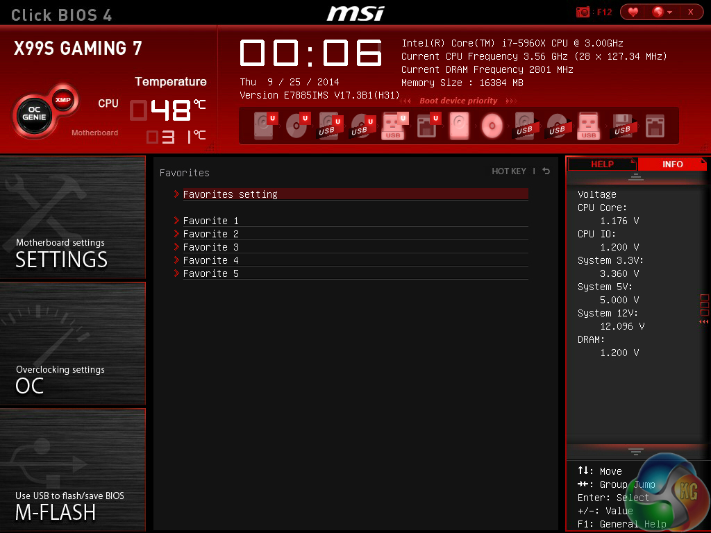711x533 pixels.
Task: Toggle the XMP memory profile button
Action: [63, 100]
